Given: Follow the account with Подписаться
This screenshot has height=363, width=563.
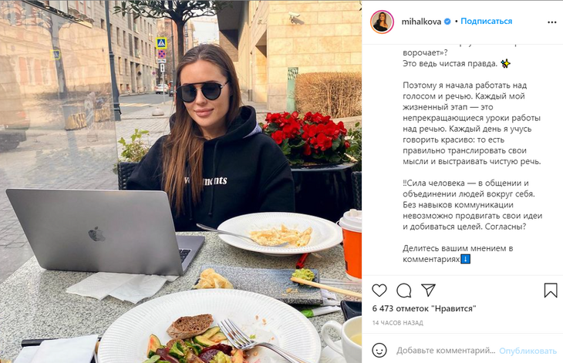Looking at the screenshot, I should point(486,21).
